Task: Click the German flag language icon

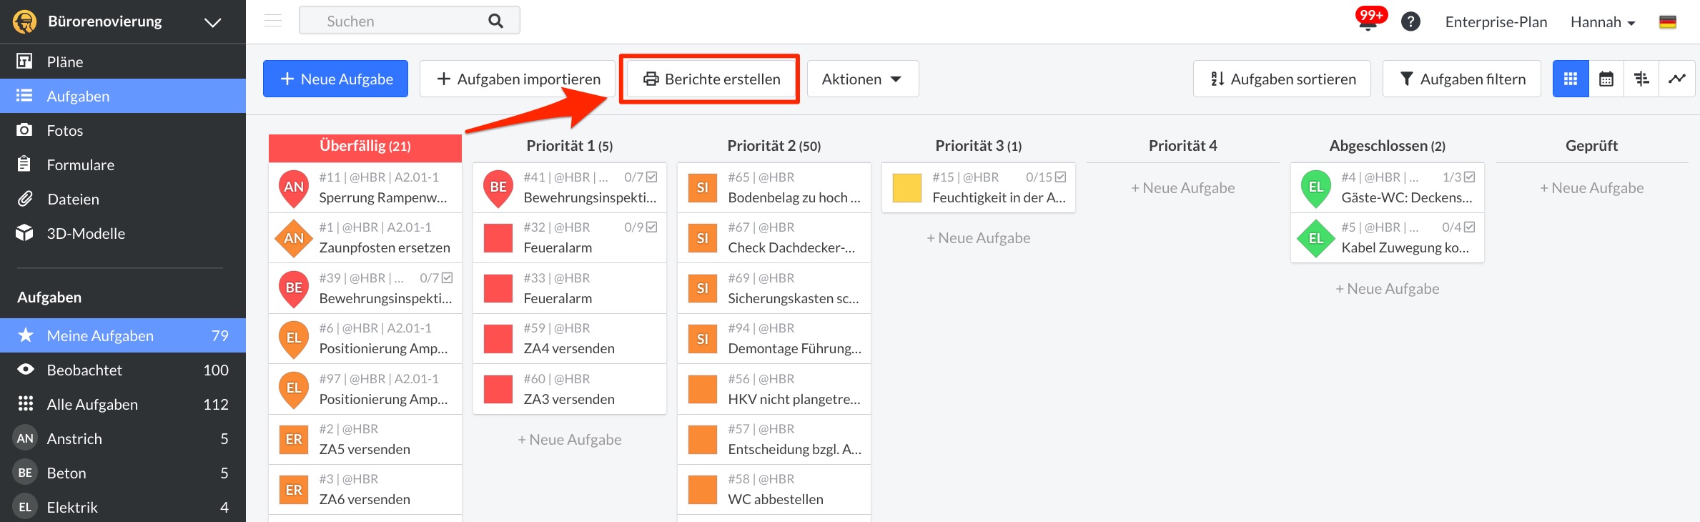Action: (x=1667, y=22)
